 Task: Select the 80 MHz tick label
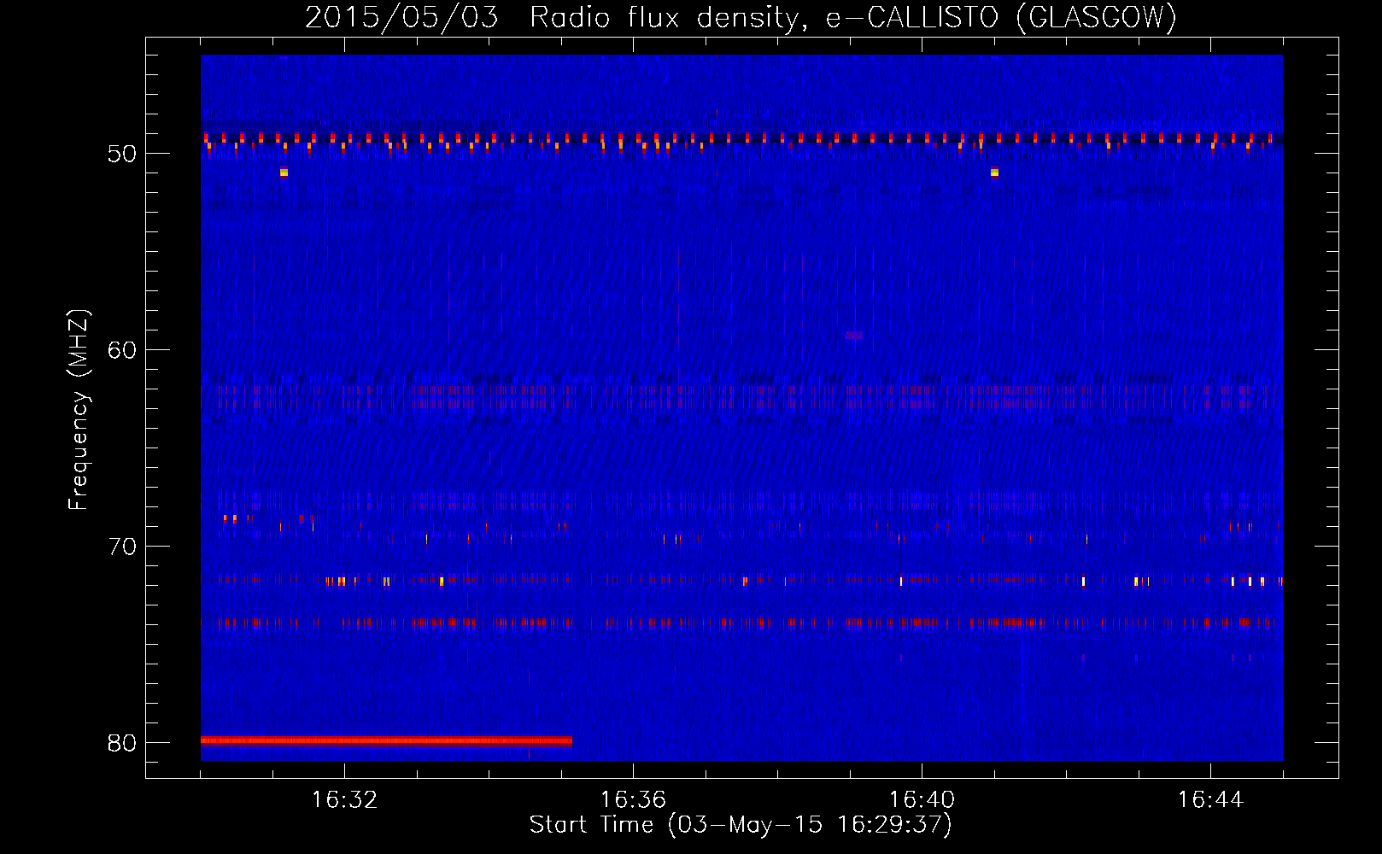click(122, 743)
